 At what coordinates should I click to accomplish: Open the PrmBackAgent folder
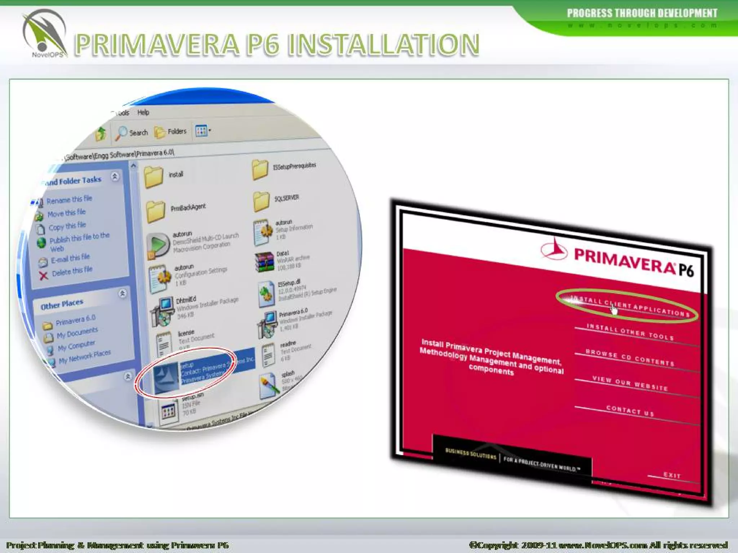click(x=156, y=211)
